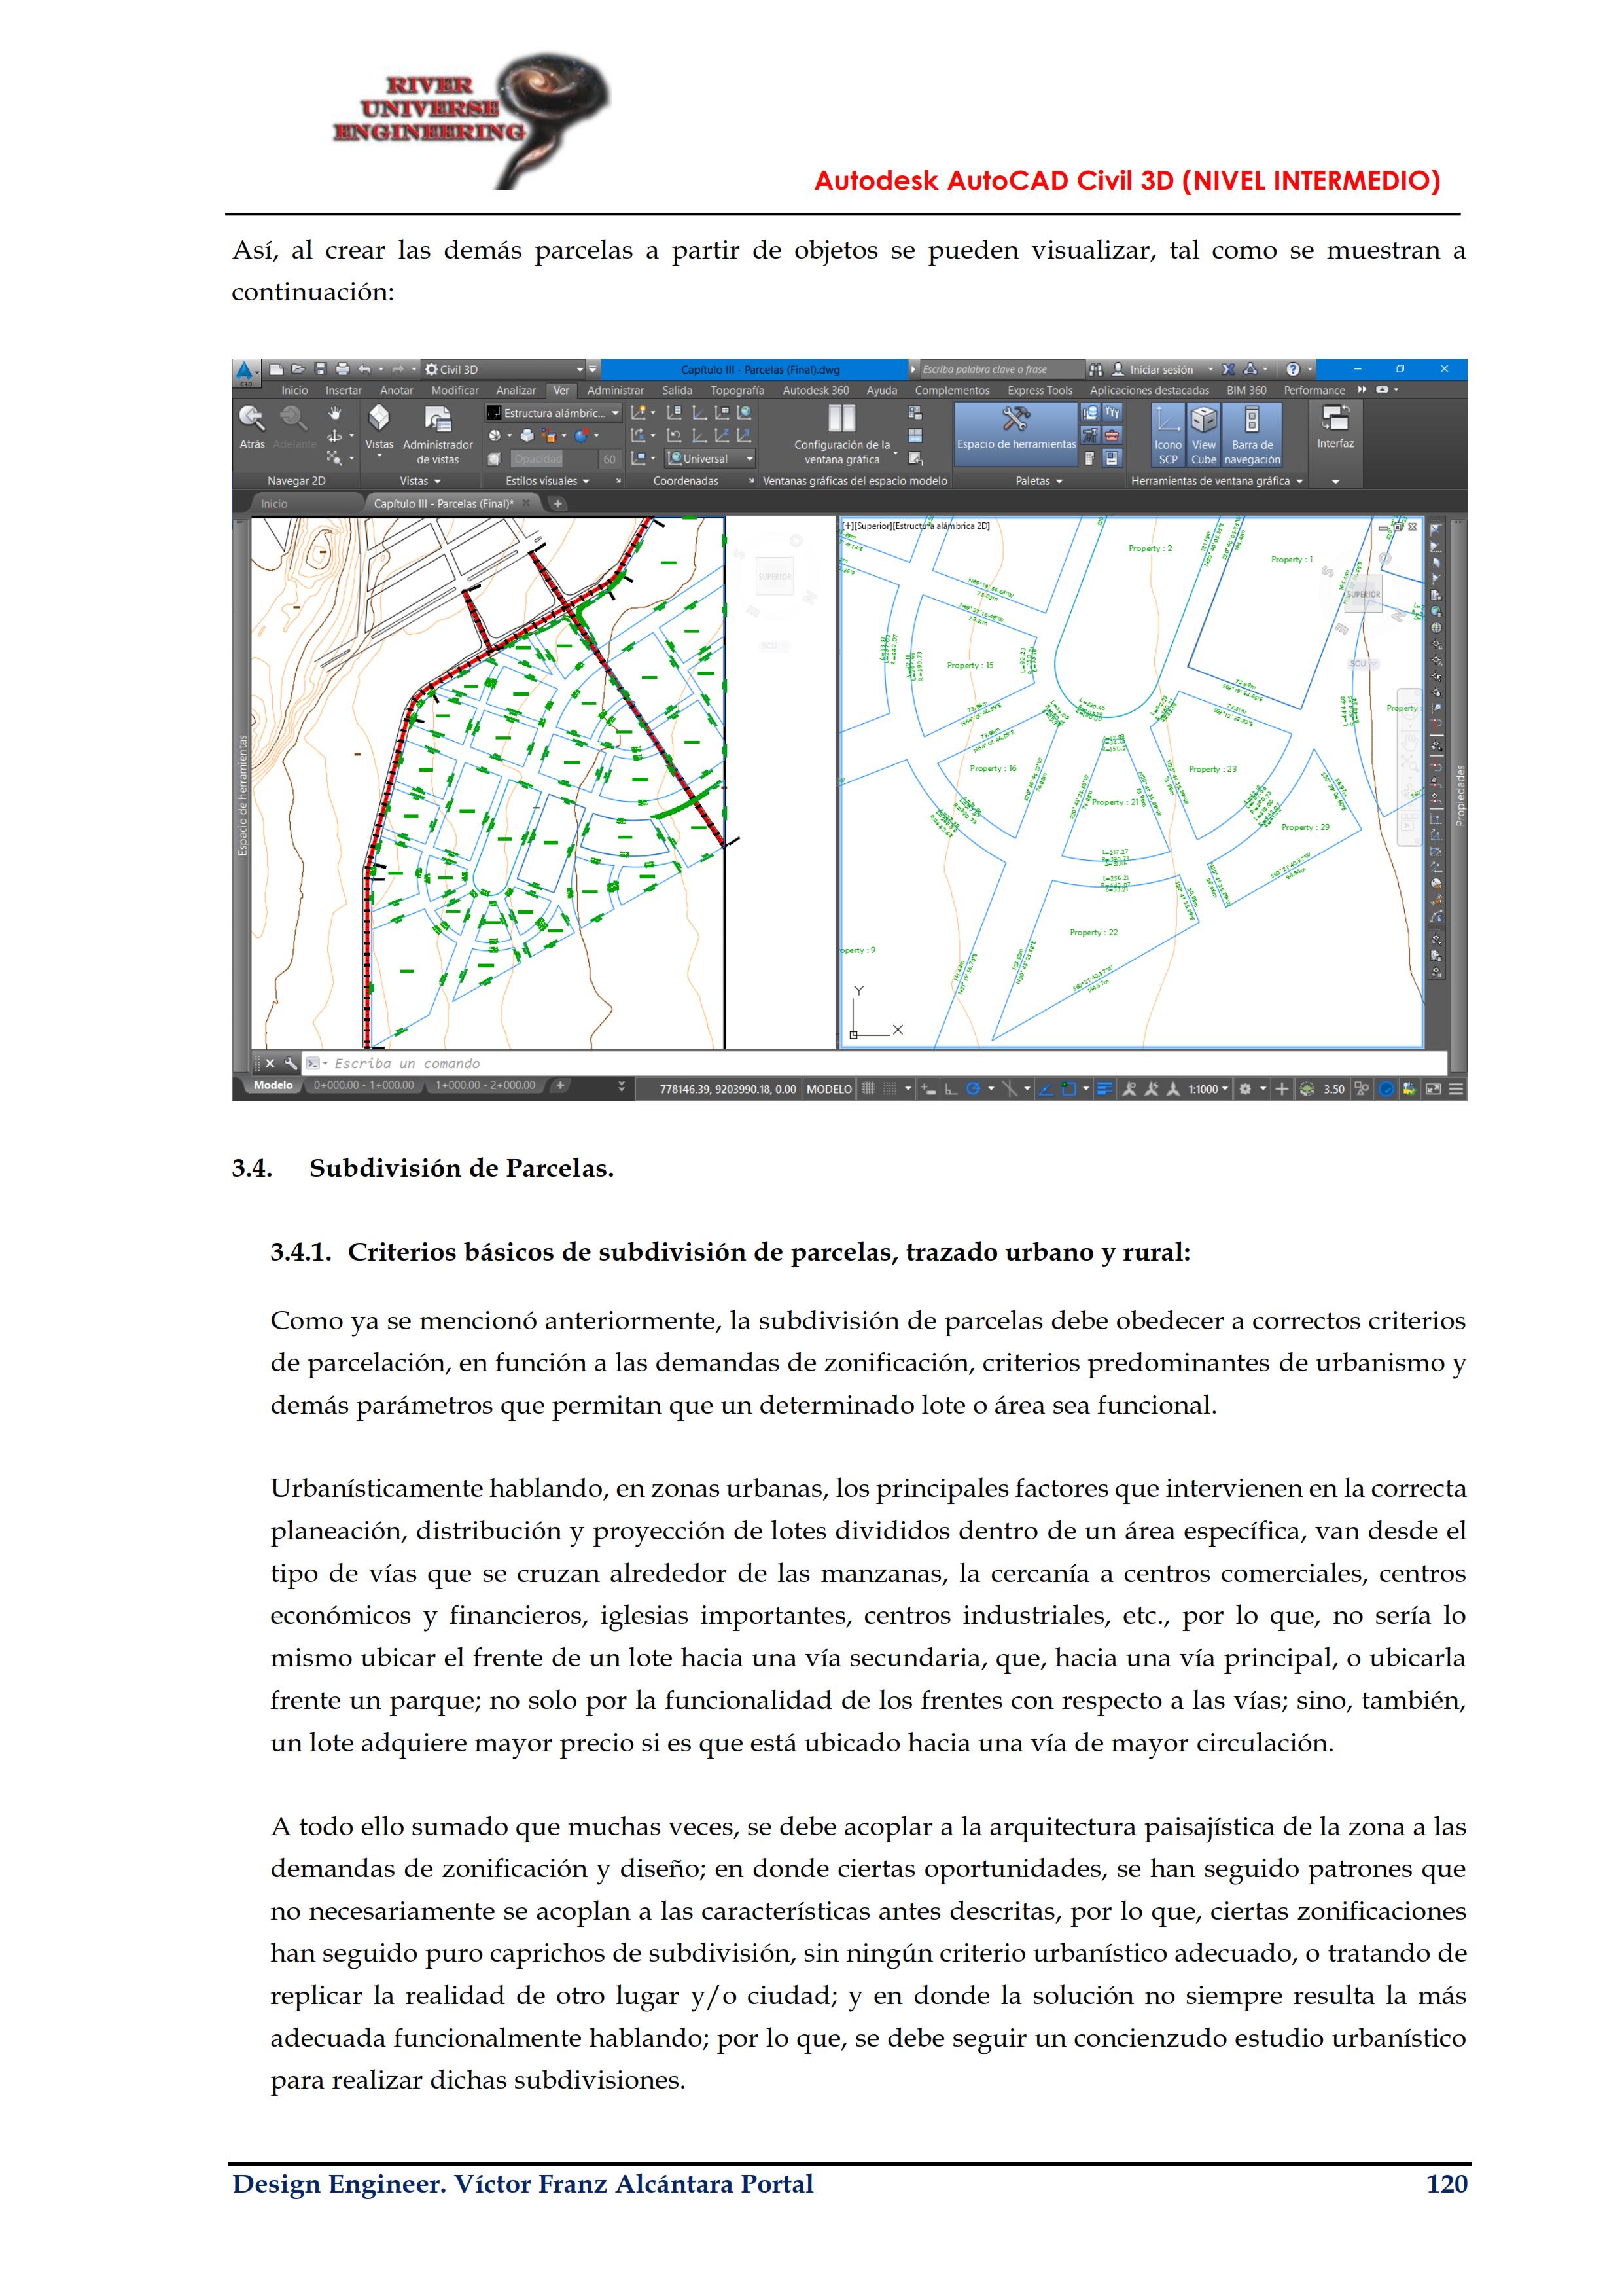
Task: Expand the Universal coordinate system dropdown
Action: pos(749,459)
